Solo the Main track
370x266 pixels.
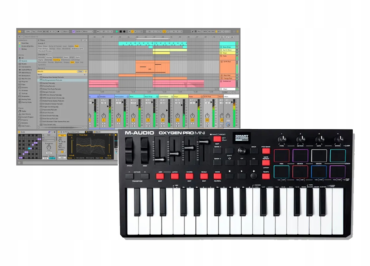pos(228,121)
